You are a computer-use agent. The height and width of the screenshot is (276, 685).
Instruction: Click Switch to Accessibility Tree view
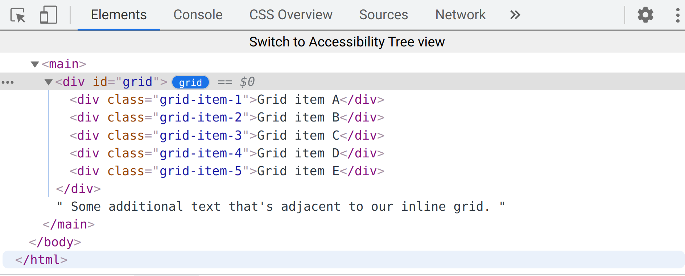point(347,42)
